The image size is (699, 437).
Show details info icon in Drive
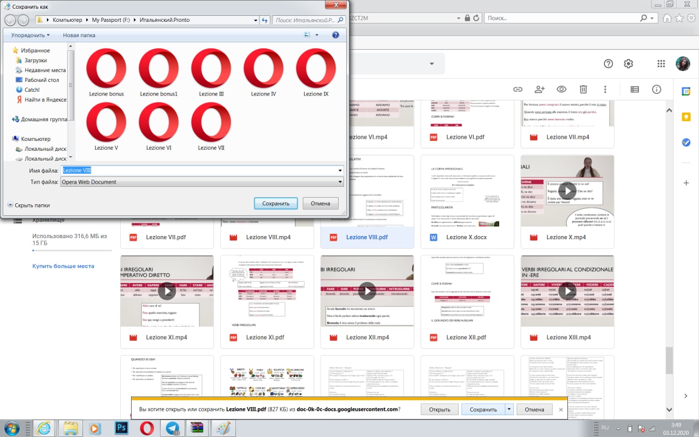click(x=656, y=90)
